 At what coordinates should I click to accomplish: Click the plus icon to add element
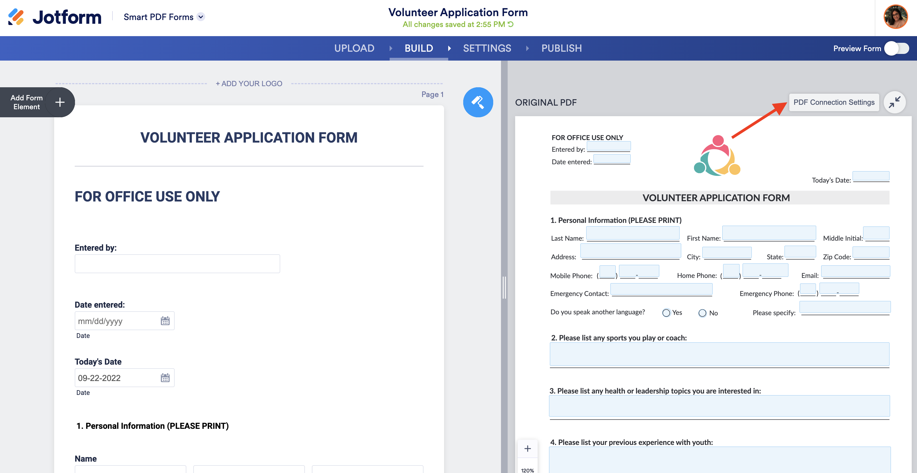coord(60,102)
